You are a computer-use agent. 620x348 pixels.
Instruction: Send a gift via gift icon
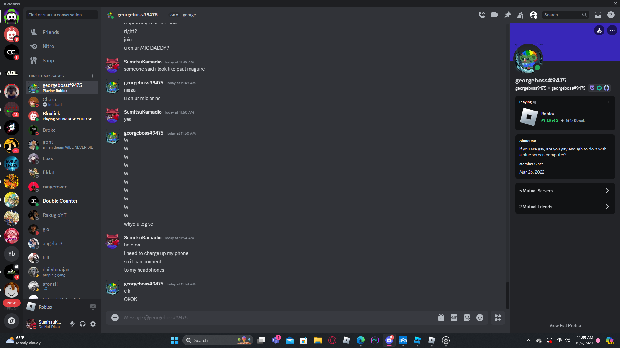[441, 318]
